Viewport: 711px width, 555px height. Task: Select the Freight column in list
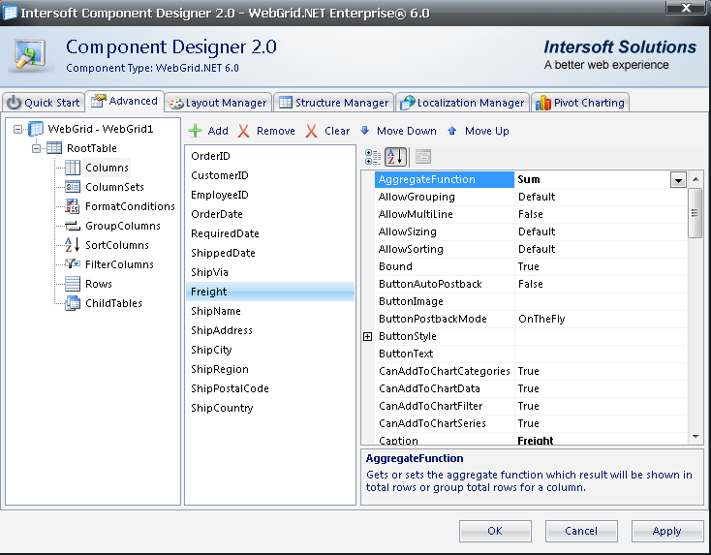(270, 292)
